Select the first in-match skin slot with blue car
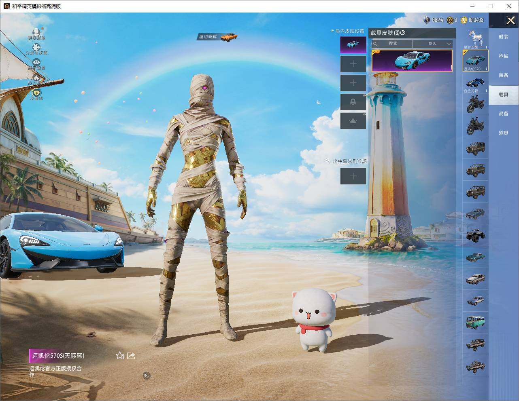This screenshot has width=519, height=401. click(353, 44)
